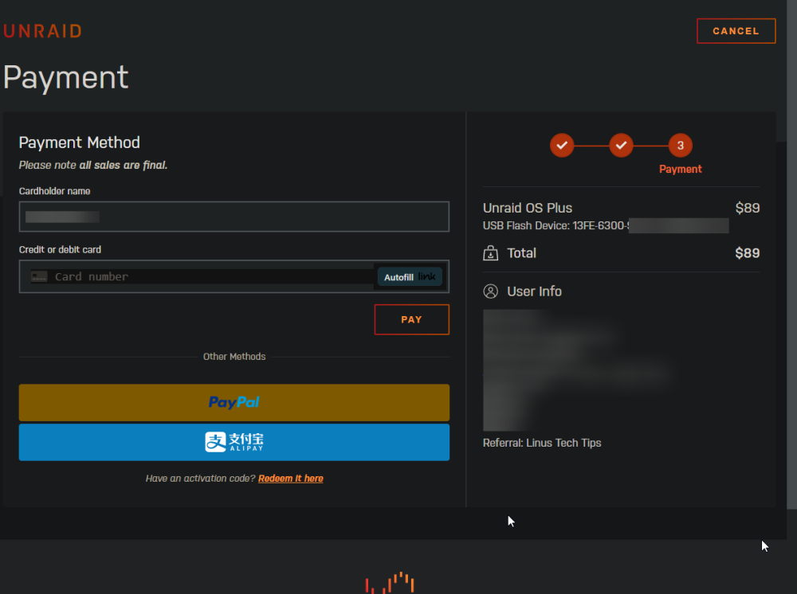Pay with the Alipay button
The image size is (797, 594).
pos(234,442)
